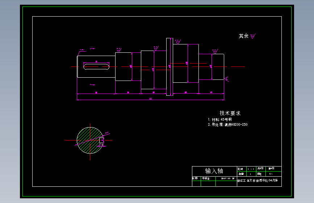Click the roughness symbol at the shaft's right end face
314x203 pixels.
click(226, 79)
